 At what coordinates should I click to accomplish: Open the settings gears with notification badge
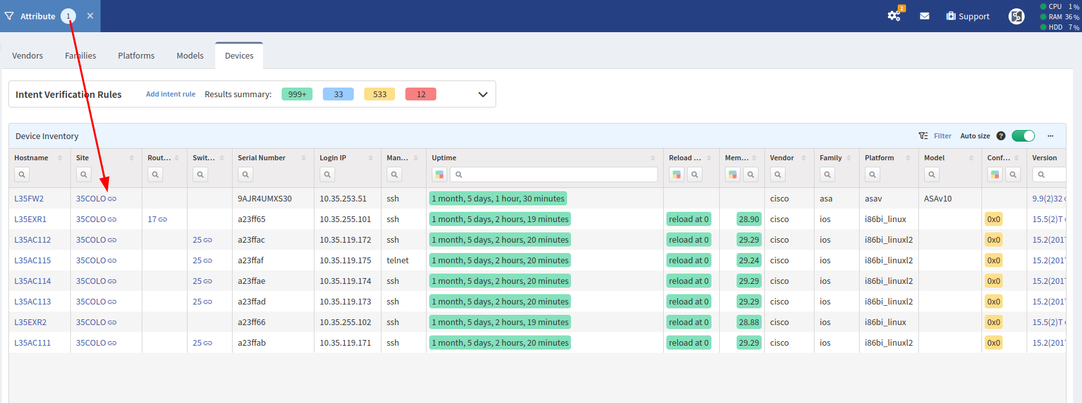894,15
